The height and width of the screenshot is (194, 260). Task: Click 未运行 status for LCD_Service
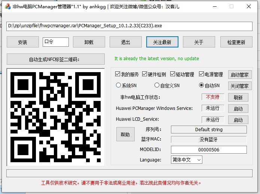213,120
